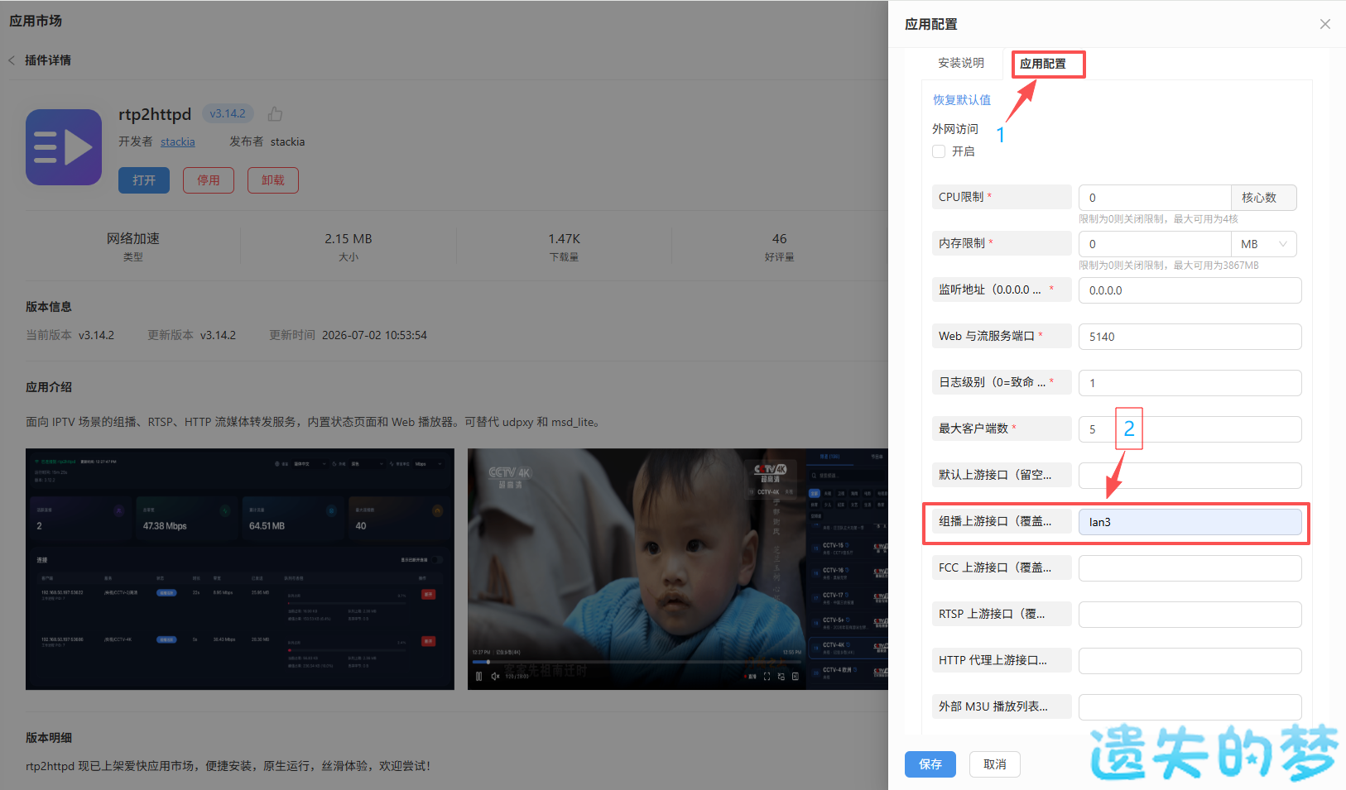1346x790 pixels.
Task: Click the 1.47K download count
Action: tap(564, 238)
